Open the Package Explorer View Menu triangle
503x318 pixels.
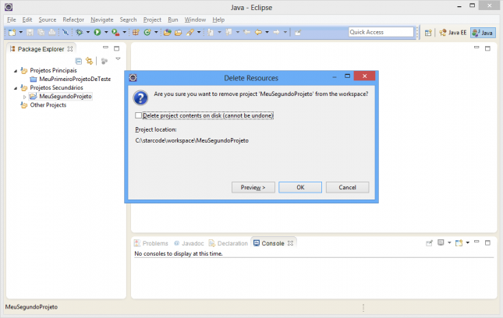(x=118, y=59)
